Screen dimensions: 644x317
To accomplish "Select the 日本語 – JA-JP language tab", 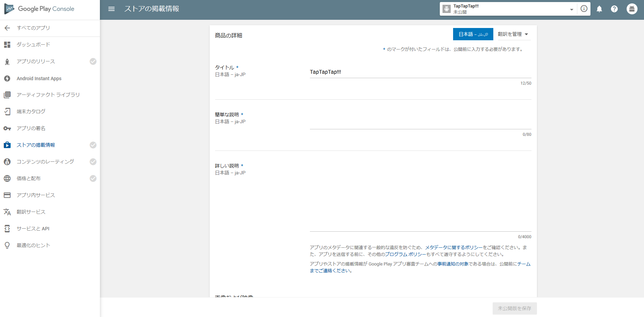I will (473, 34).
